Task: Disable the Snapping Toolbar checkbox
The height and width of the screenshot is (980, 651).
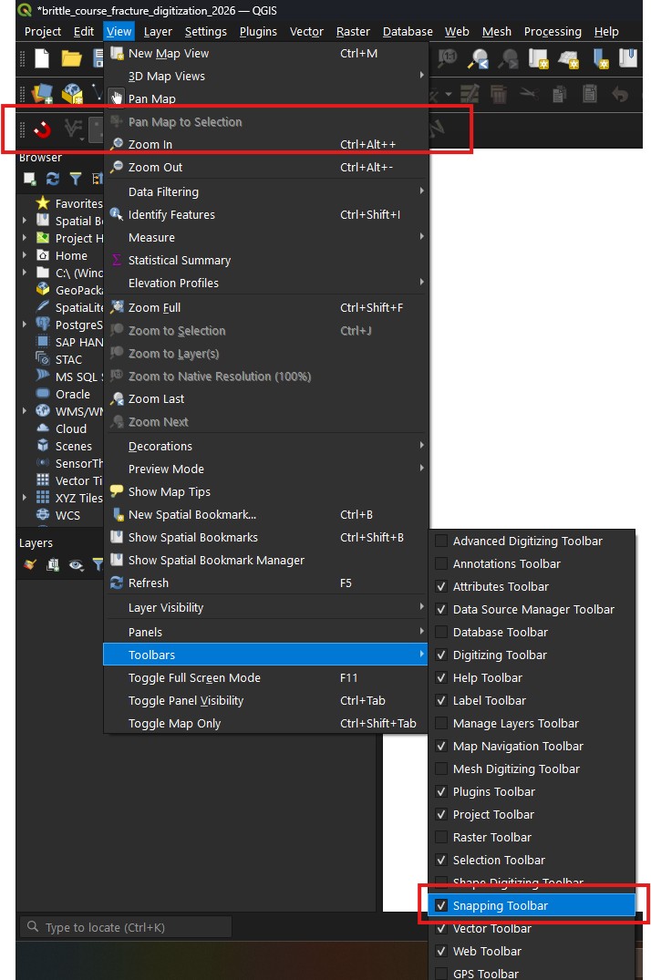Action: (x=442, y=904)
